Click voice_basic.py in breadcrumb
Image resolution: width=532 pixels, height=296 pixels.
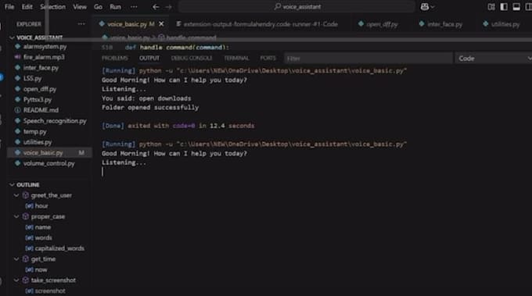click(130, 37)
